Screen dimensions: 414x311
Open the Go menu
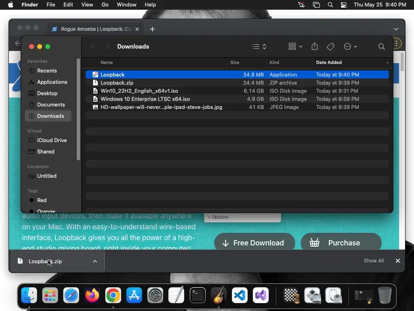click(x=105, y=5)
